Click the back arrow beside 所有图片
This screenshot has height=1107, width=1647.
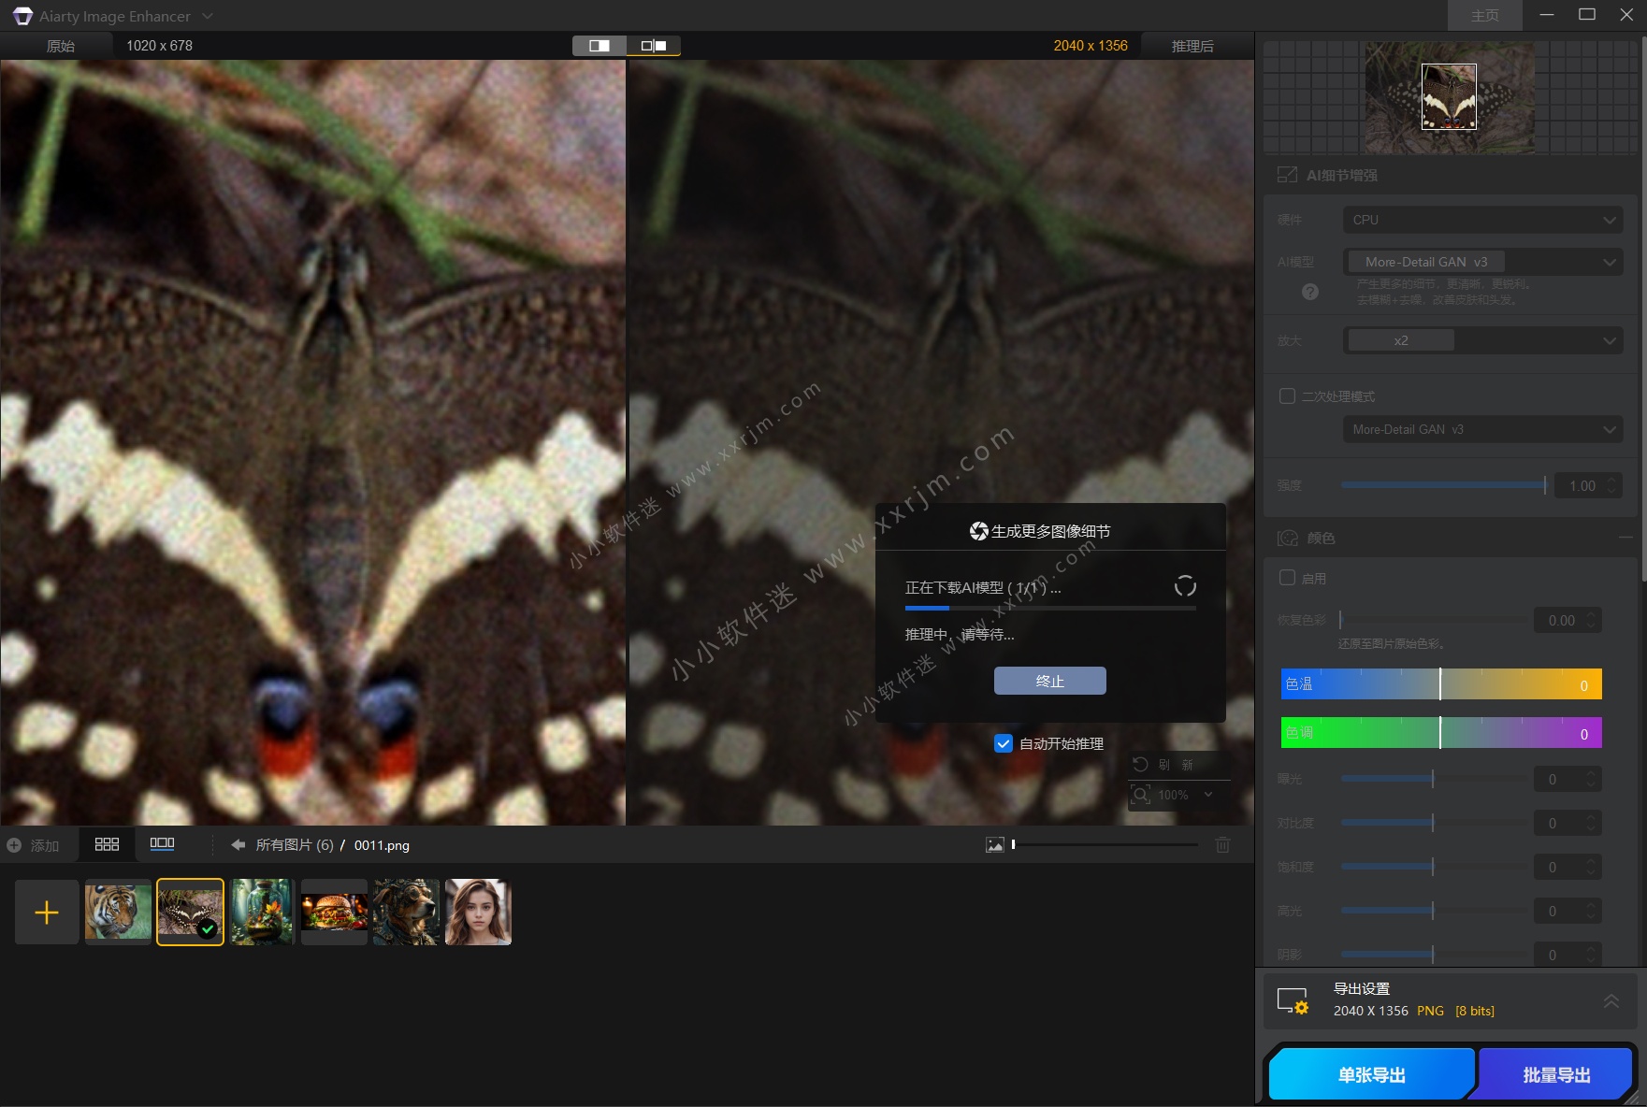[238, 845]
